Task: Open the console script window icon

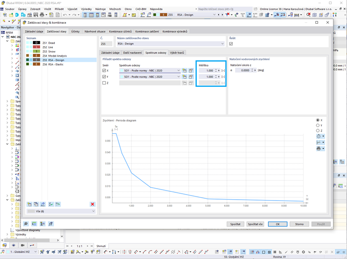Action: (x=103, y=15)
